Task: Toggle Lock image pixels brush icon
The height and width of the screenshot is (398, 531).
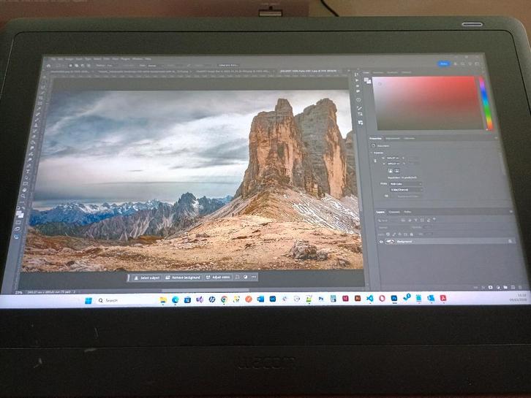Action: pos(393,234)
